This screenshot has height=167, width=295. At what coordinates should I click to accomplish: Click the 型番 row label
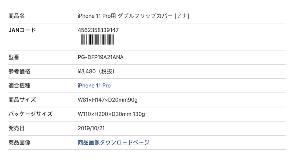point(14,57)
